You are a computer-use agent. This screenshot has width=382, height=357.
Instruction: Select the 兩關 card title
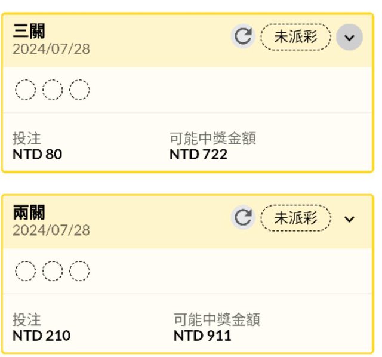(29, 213)
